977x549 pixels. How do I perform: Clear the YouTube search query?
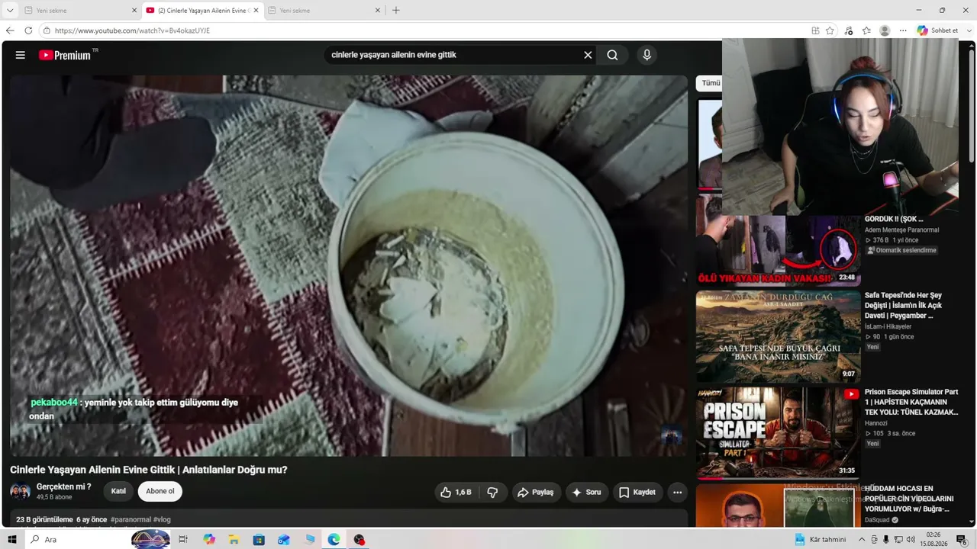click(588, 55)
